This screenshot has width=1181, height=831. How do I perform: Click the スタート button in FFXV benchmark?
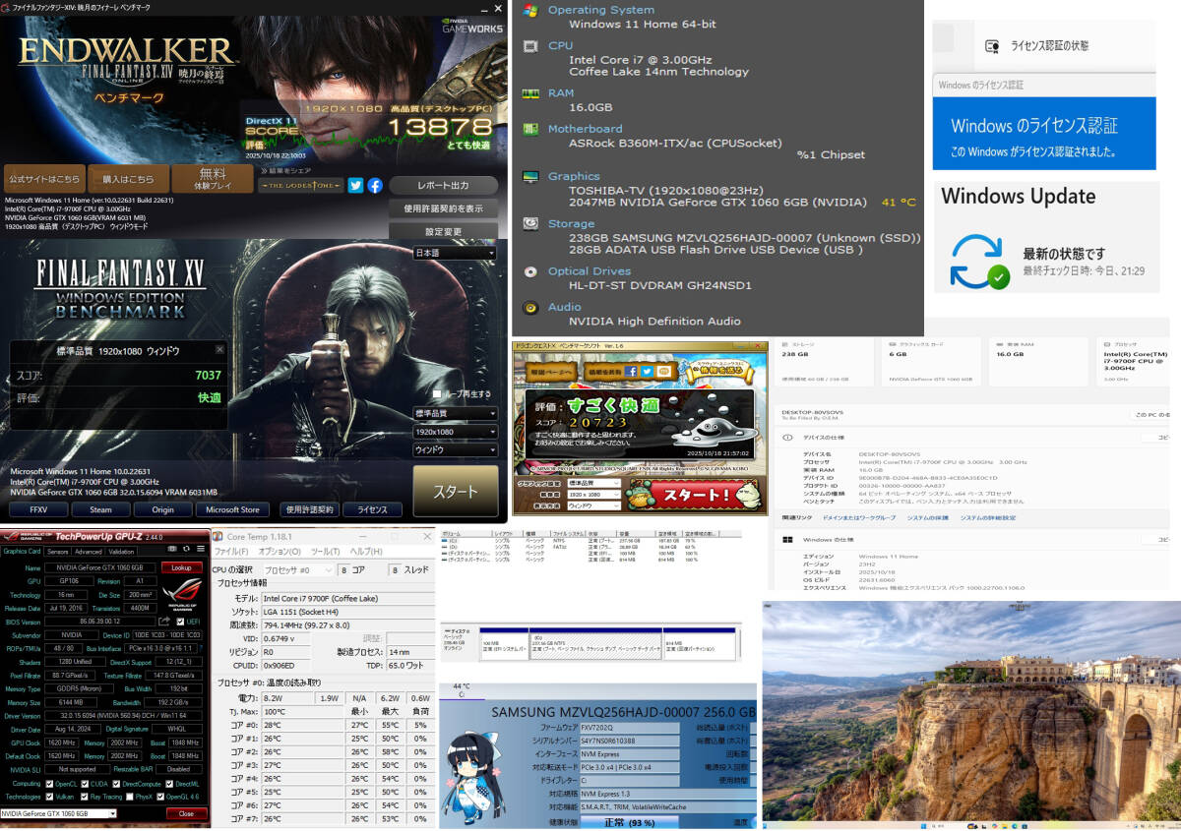tap(455, 491)
